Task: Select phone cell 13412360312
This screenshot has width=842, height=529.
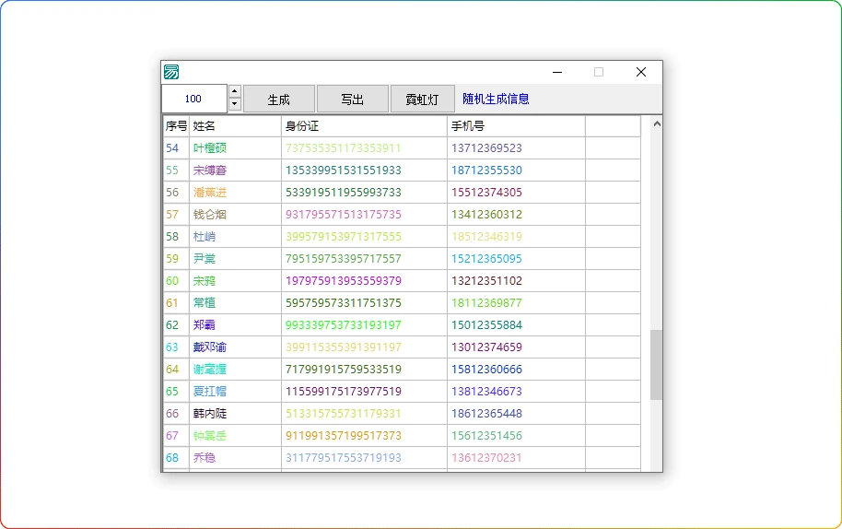Action: [x=516, y=215]
